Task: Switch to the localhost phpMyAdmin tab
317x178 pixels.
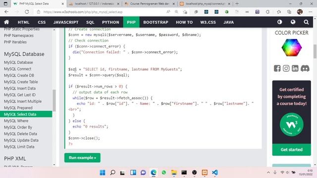Action: click(94, 3)
